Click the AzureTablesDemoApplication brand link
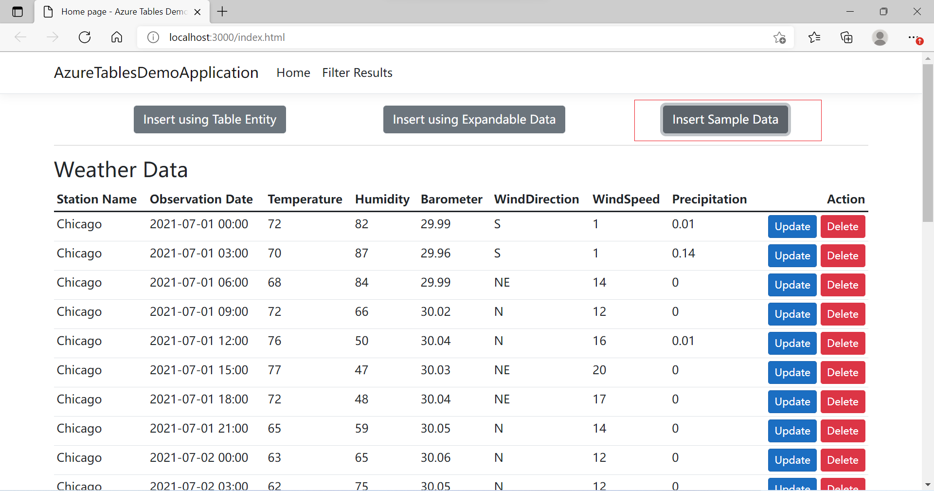This screenshot has height=491, width=934. pyautogui.click(x=156, y=73)
